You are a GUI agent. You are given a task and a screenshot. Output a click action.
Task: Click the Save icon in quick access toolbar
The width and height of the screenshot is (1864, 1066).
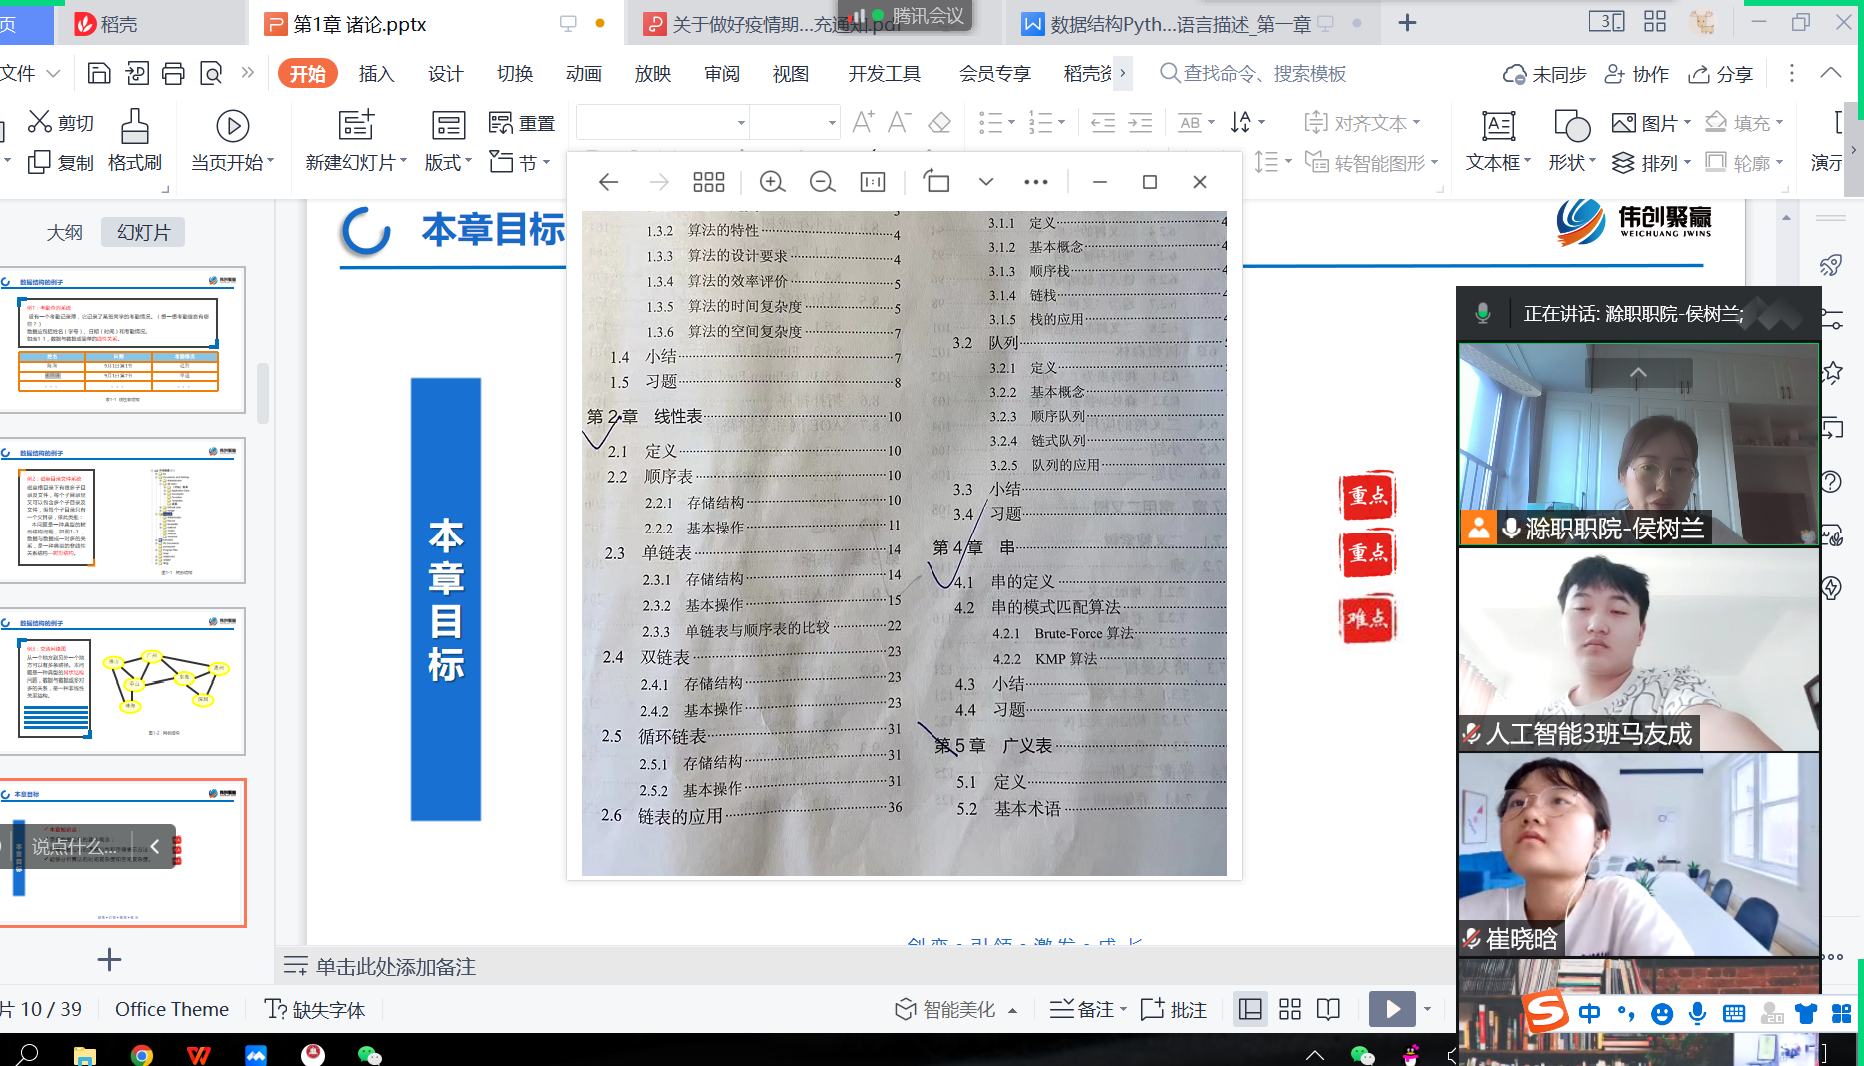(x=98, y=73)
